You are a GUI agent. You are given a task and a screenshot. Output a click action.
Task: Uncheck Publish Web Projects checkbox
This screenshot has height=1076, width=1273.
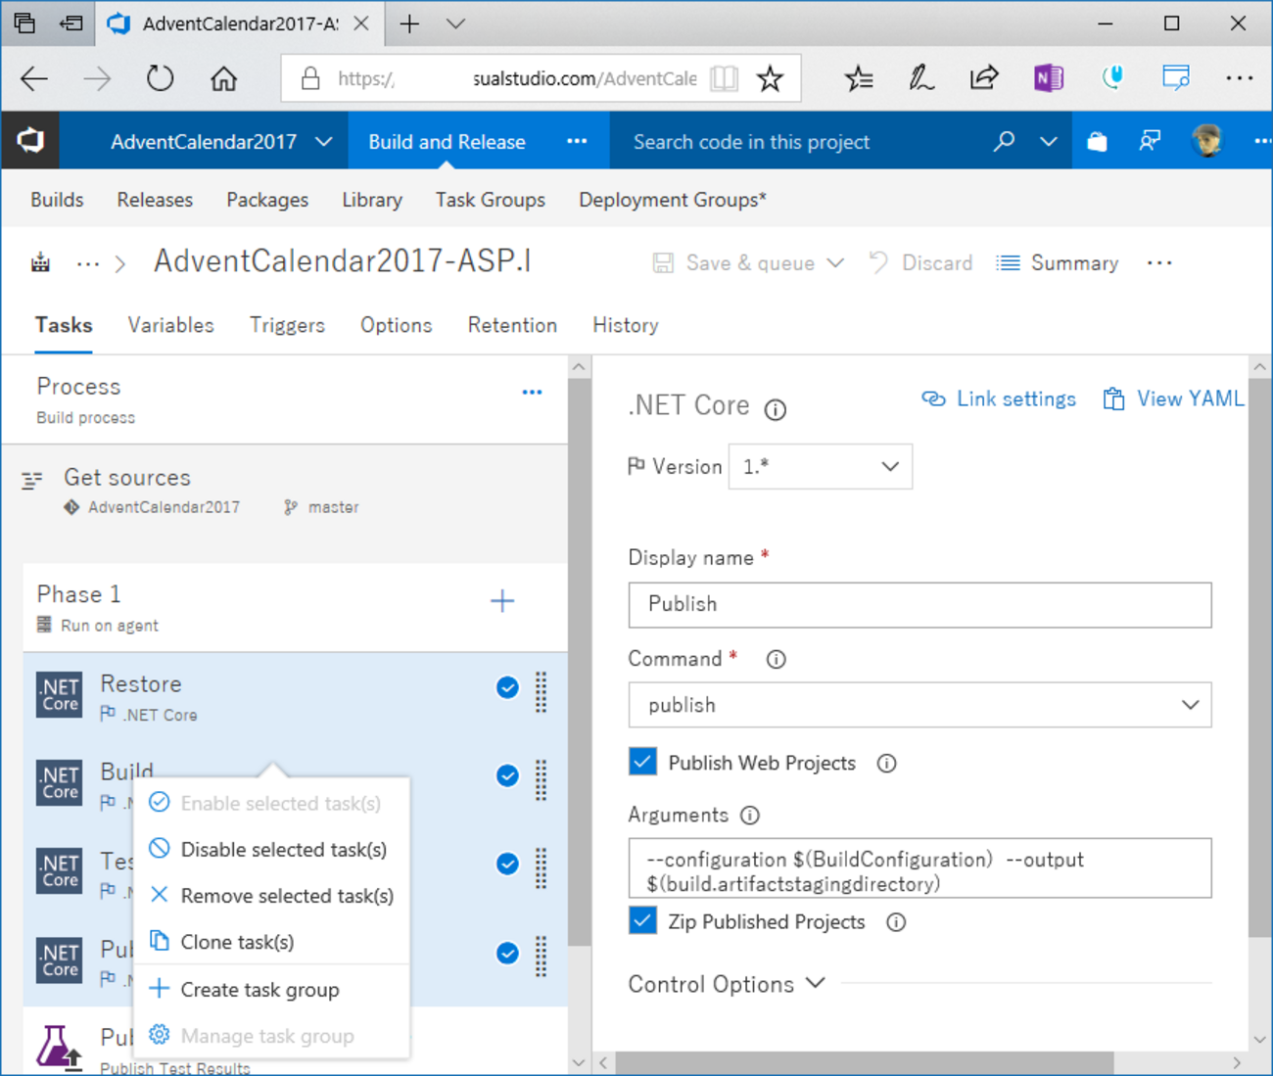[x=643, y=763]
